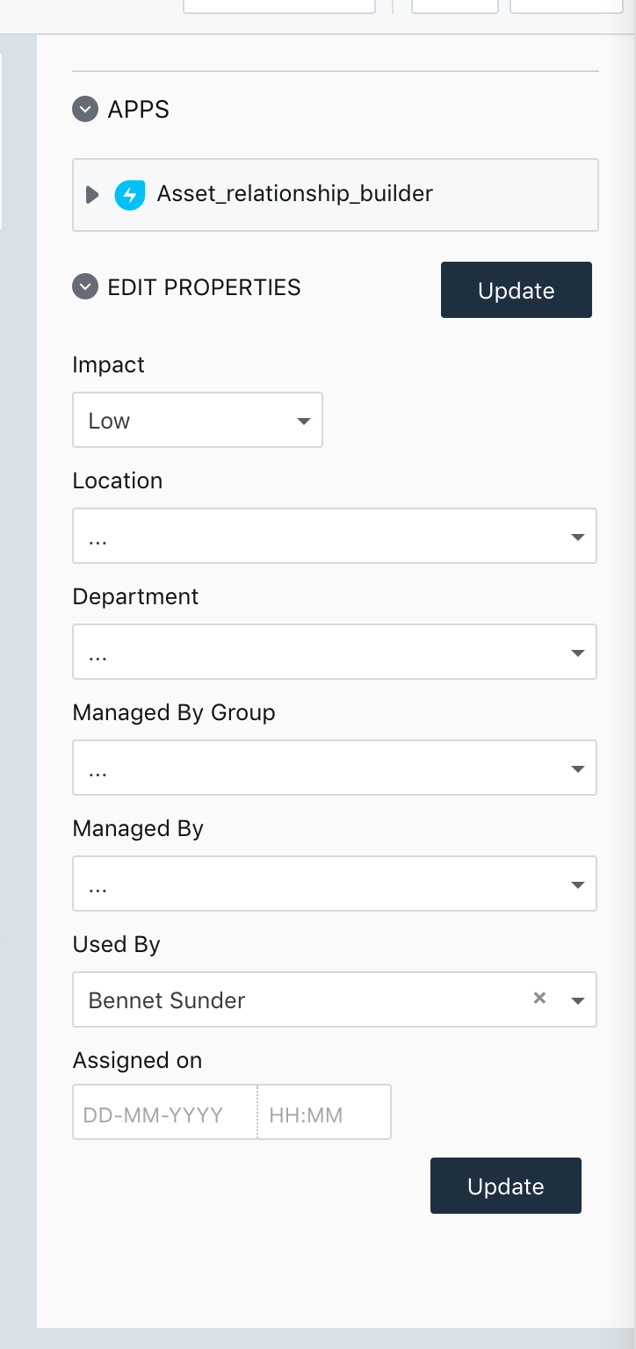Screen dimensions: 636x1349
Task: Collapse the EDIT PROPERTIES section chevron
Action: [x=84, y=287]
